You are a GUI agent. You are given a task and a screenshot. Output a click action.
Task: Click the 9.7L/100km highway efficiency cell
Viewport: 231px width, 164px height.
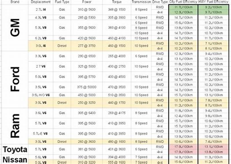(213, 12)
